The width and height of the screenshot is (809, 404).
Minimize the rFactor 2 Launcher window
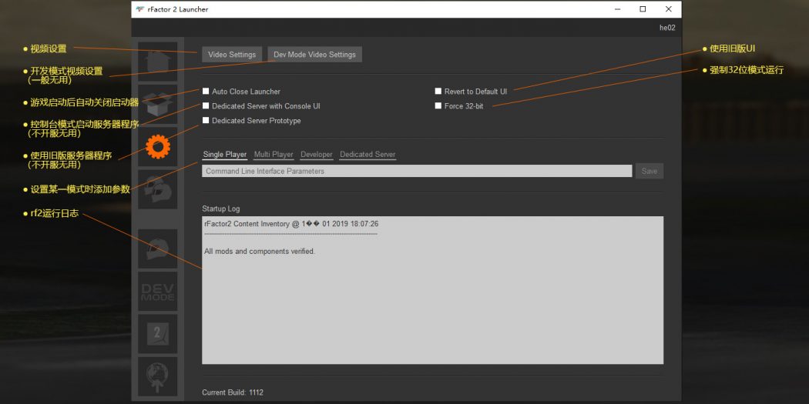[617, 9]
